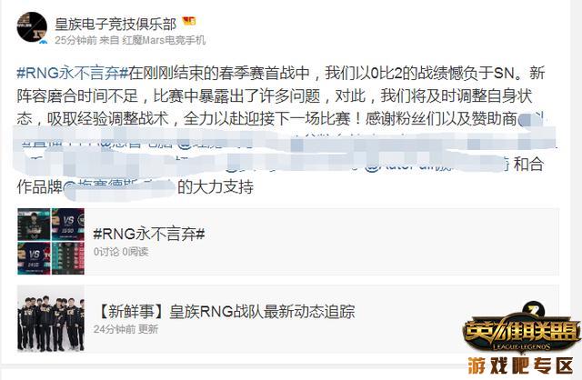The width and height of the screenshot is (582, 380).
Task: Open the 皇族电子竞技俱乐部 profile avatar
Action: point(32,27)
